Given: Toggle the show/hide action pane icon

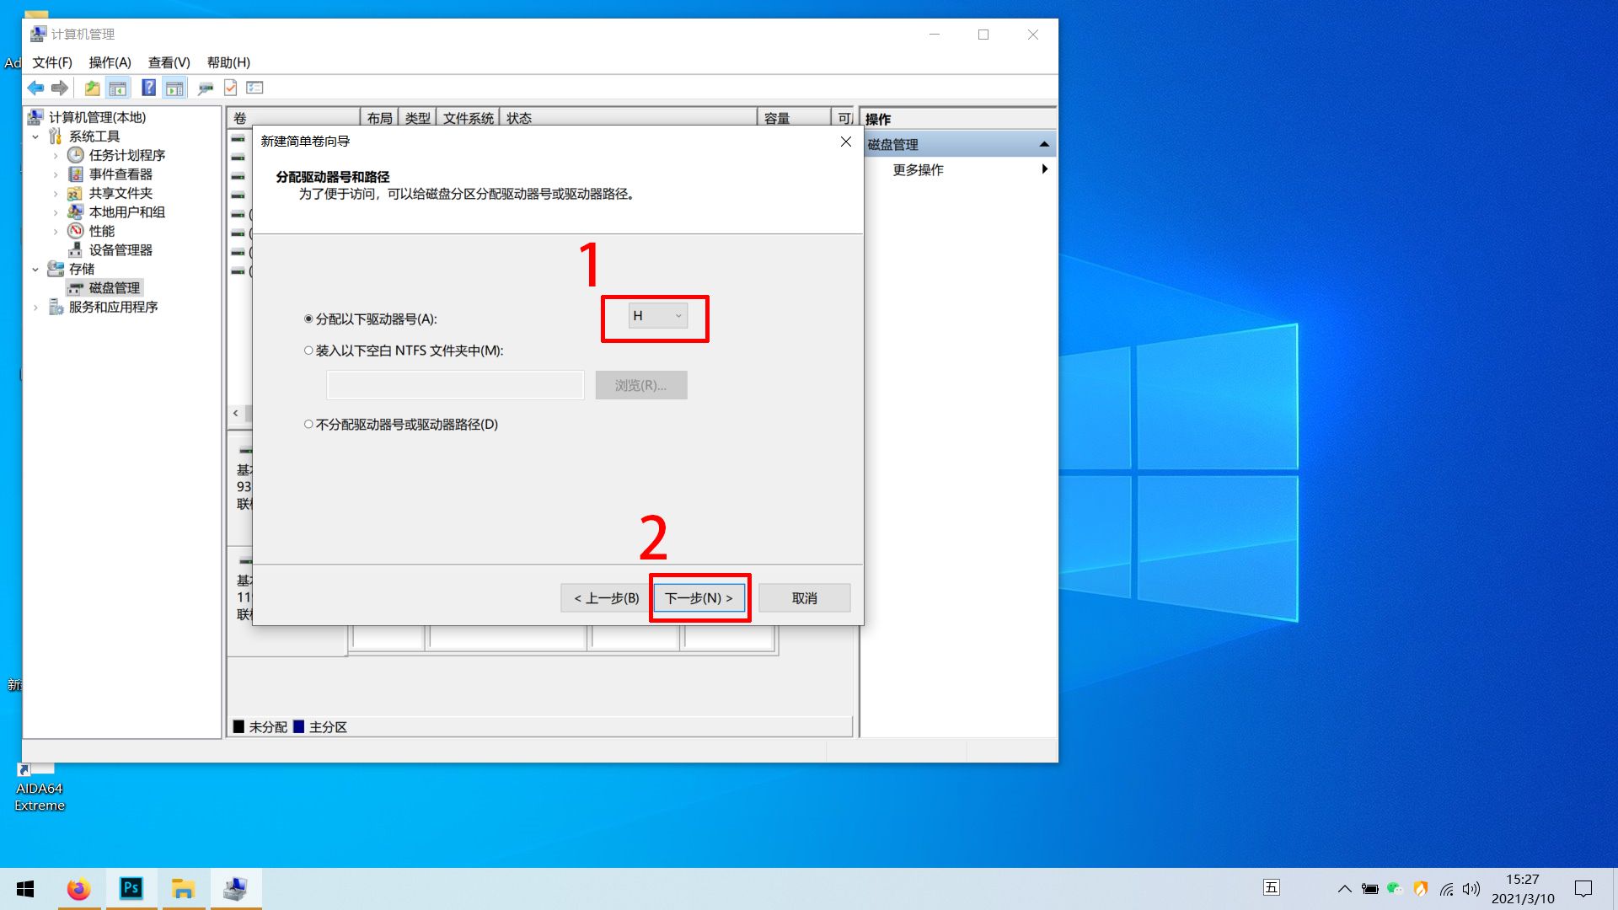Looking at the screenshot, I should pos(174,88).
